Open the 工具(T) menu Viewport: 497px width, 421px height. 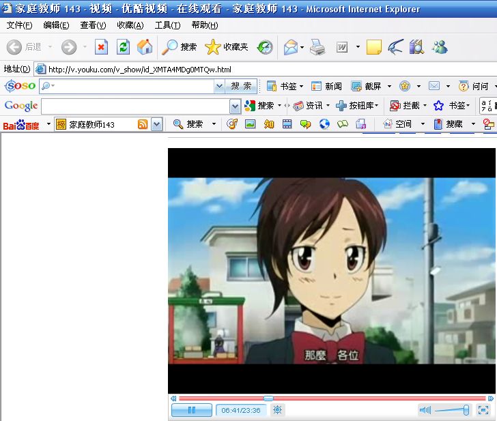coord(167,25)
